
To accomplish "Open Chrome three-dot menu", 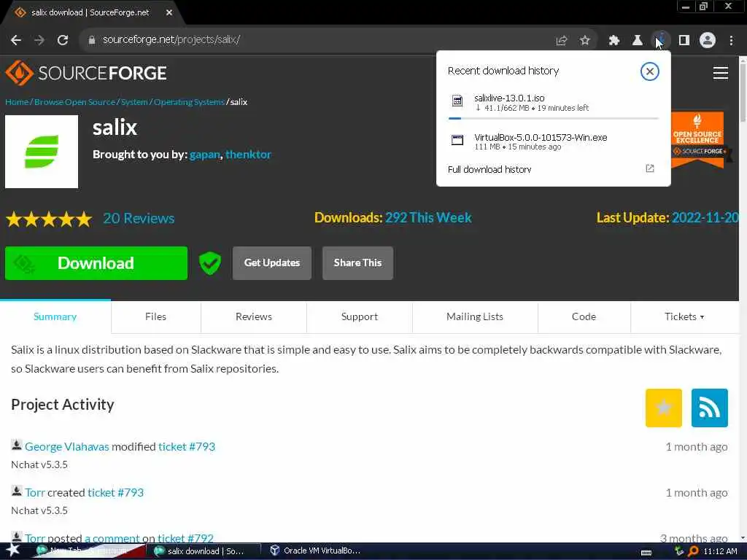I will click(731, 41).
